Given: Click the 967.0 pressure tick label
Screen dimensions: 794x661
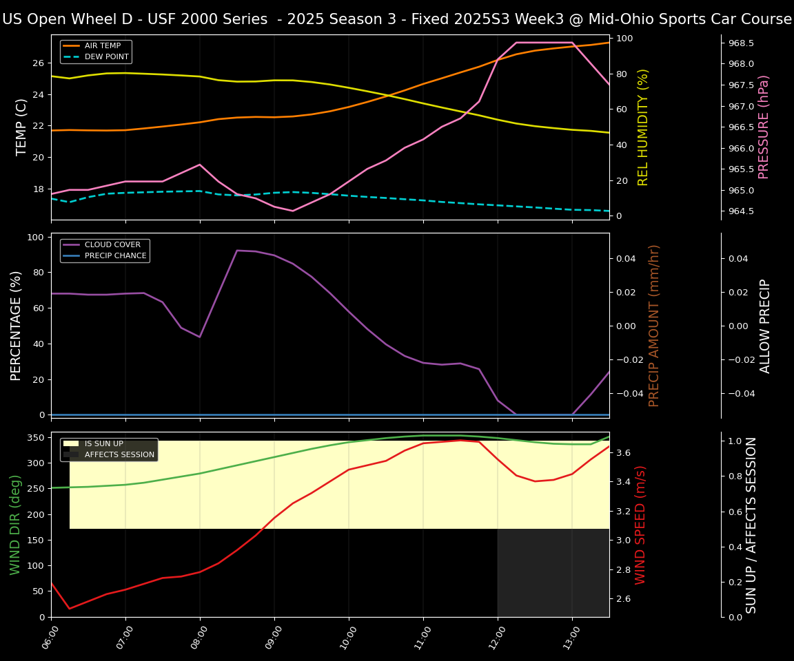Looking at the screenshot, I should pyautogui.click(x=741, y=106).
